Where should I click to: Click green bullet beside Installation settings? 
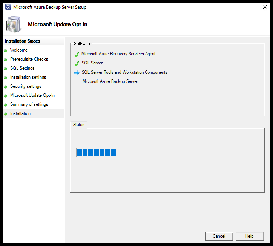coord(5,78)
